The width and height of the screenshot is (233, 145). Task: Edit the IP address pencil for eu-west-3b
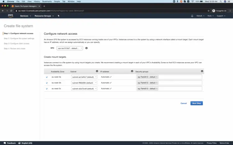(111, 83)
